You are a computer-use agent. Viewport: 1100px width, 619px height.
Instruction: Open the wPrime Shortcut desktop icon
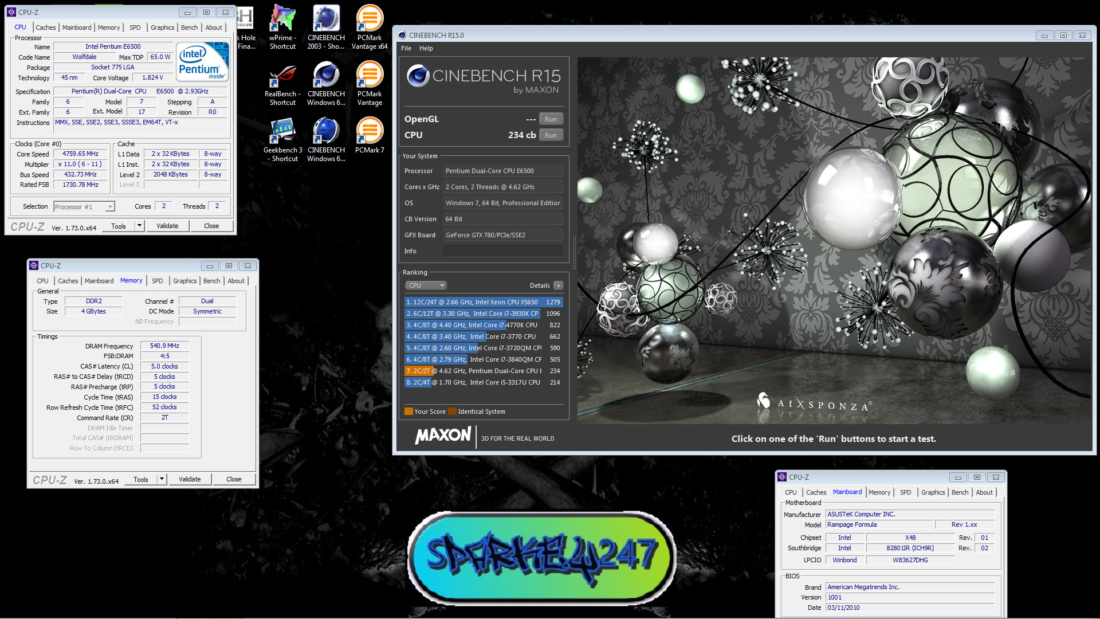(283, 27)
